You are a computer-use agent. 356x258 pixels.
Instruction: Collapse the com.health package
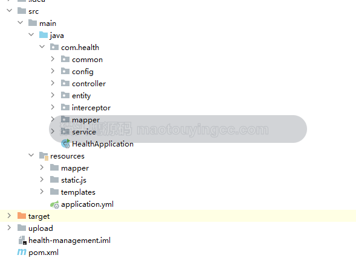pos(42,46)
